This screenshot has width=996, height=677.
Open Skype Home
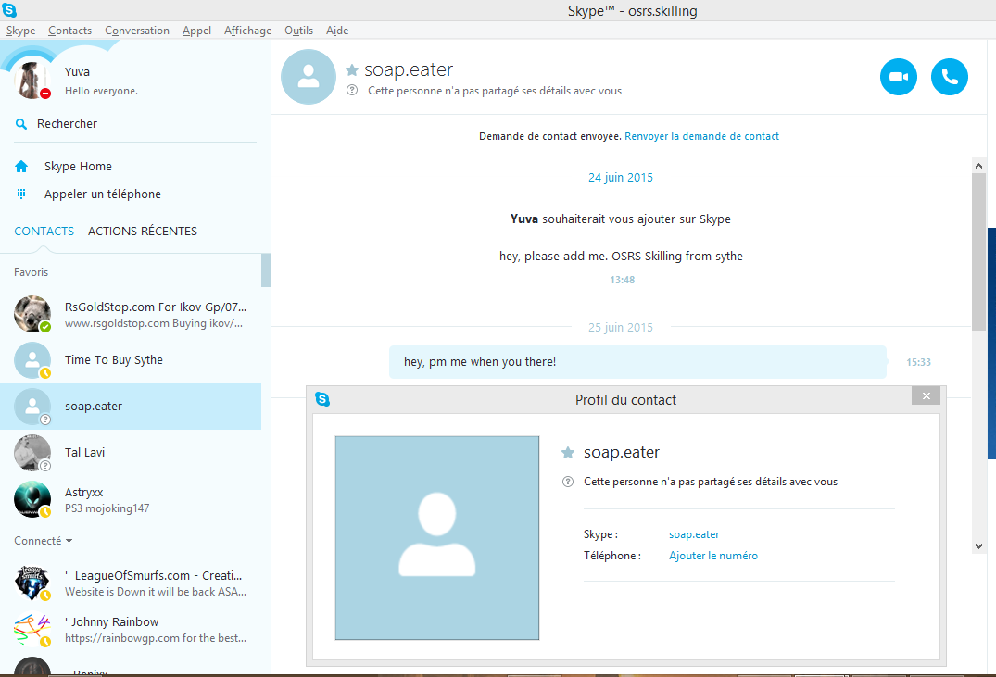pos(78,167)
